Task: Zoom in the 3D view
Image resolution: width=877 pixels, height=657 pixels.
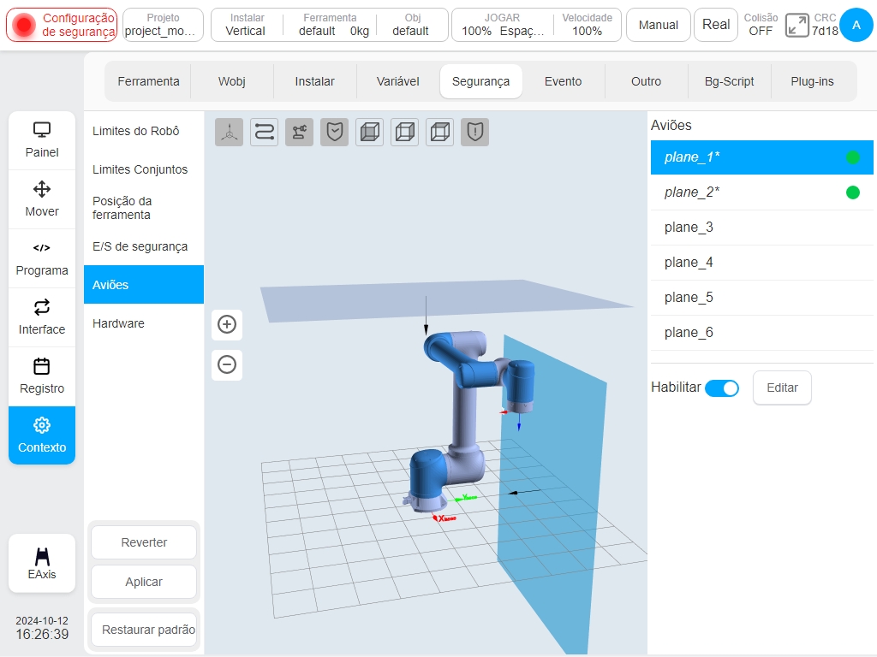Action: 227,324
